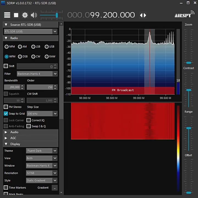Screen dimensions: 198x198
Task: Mute audio with the speaker icon
Action: tap(34, 15)
